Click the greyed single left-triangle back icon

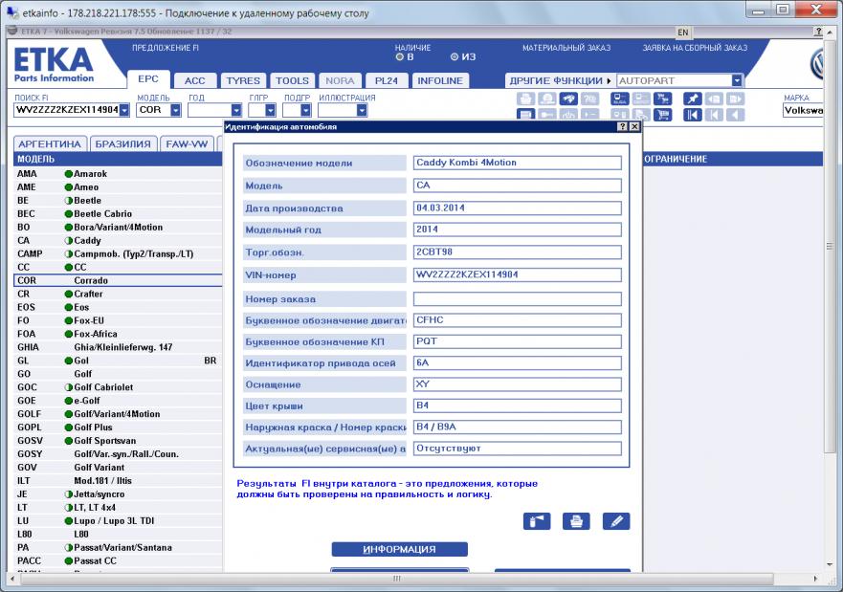tap(735, 115)
